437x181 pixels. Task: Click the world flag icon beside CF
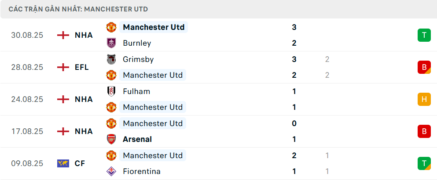tap(63, 163)
